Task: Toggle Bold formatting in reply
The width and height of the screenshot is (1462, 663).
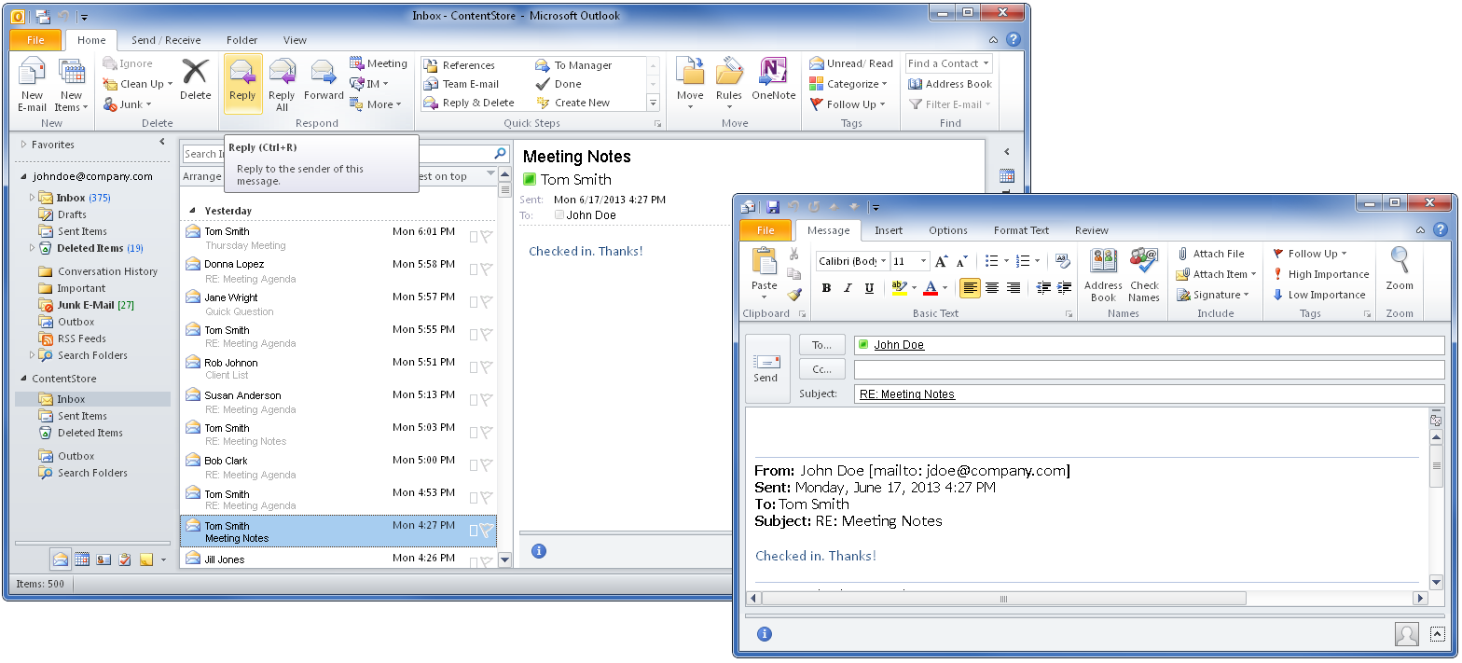Action: (826, 288)
